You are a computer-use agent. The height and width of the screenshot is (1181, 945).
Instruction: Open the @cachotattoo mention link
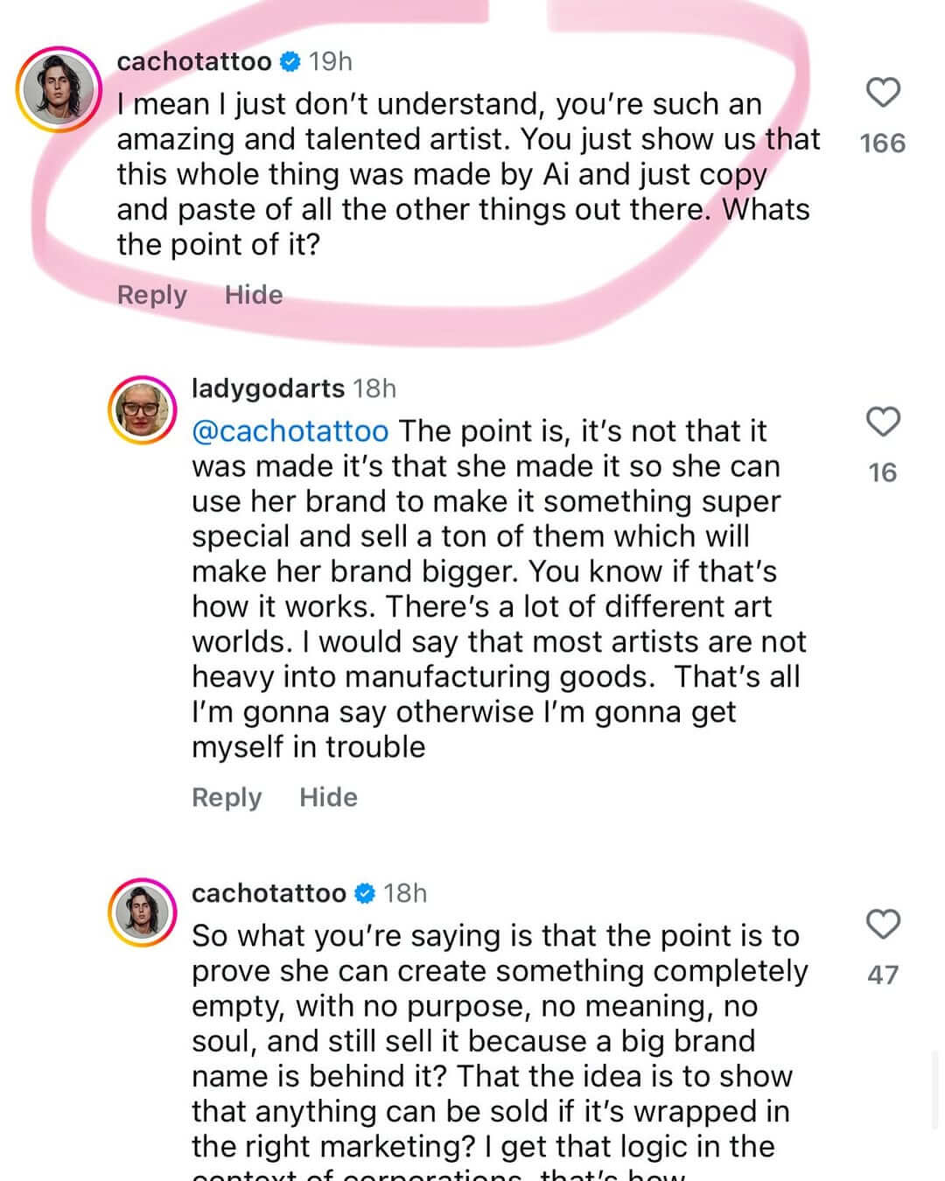pyautogui.click(x=290, y=431)
